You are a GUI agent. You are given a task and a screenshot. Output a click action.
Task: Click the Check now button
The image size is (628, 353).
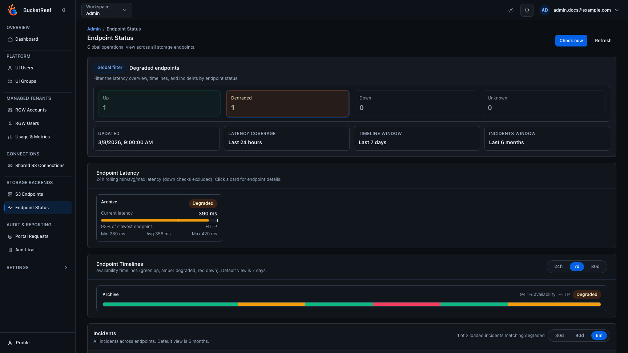click(571, 41)
